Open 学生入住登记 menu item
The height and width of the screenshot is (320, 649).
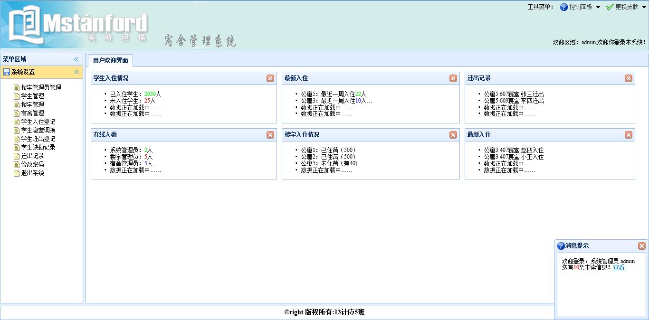tap(38, 122)
